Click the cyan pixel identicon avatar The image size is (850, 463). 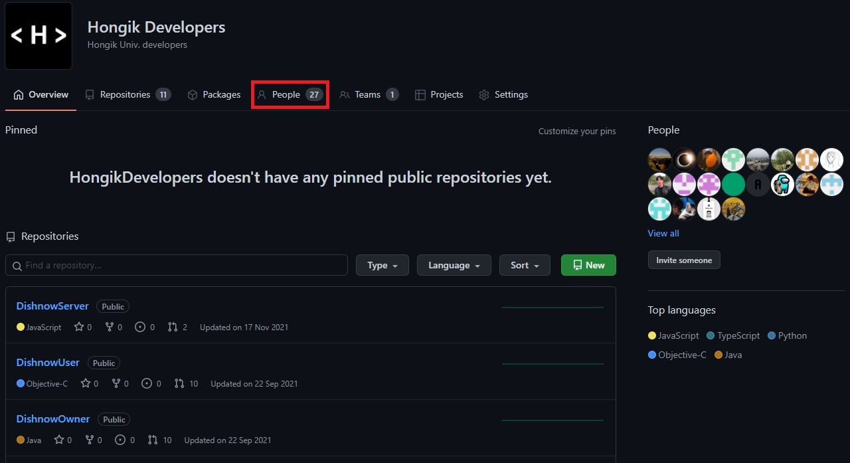point(659,209)
